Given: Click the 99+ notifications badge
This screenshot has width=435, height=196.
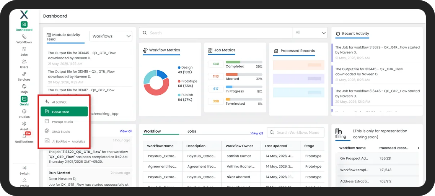Looking at the screenshot, I should (28, 133).
